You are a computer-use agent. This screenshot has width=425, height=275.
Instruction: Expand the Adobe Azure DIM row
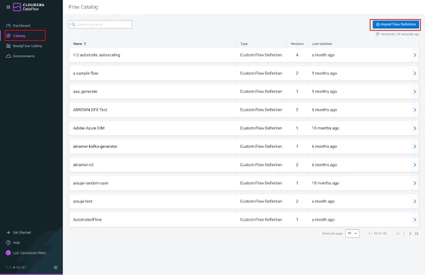point(415,128)
